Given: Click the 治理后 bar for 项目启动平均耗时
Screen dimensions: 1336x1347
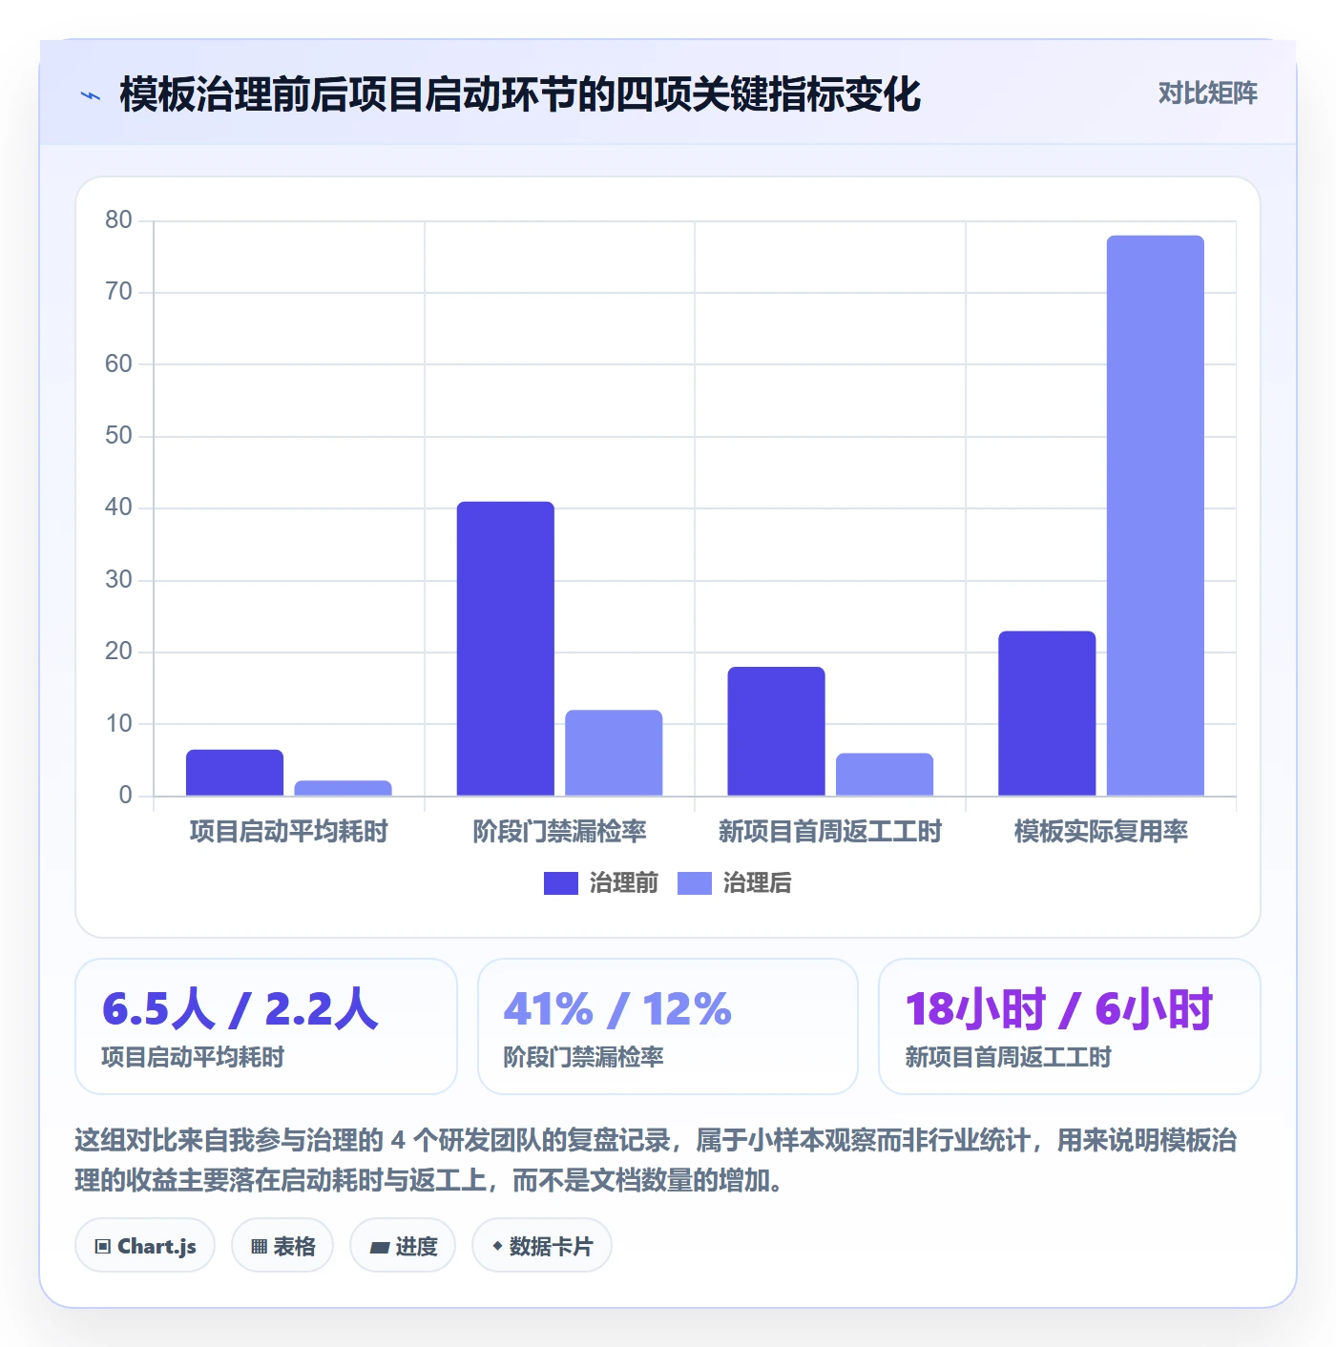Looking at the screenshot, I should pyautogui.click(x=344, y=788).
